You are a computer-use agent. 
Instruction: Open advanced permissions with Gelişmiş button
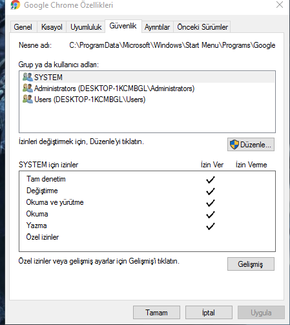(x=251, y=264)
